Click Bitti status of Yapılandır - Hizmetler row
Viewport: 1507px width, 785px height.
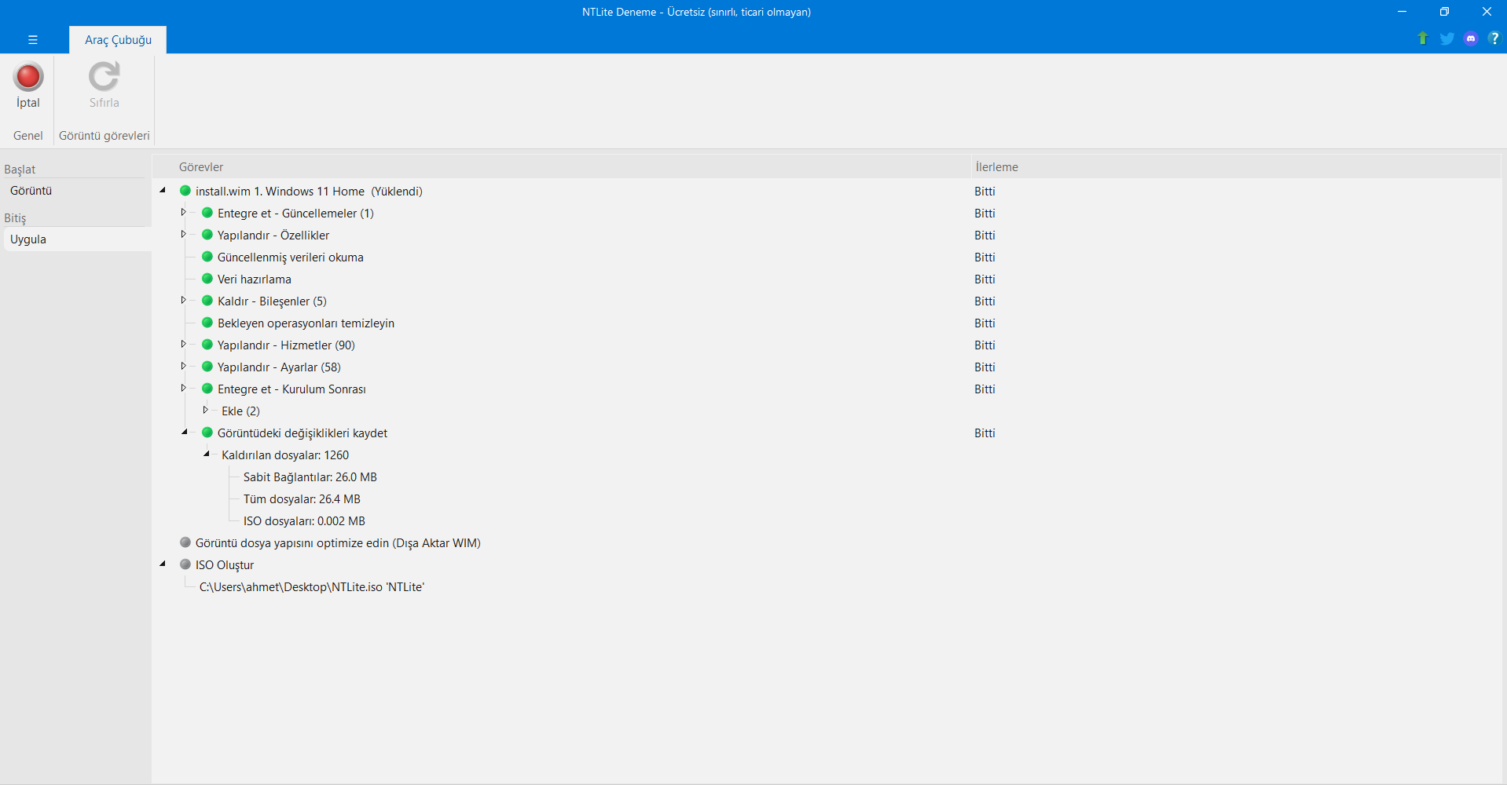pyautogui.click(x=984, y=345)
